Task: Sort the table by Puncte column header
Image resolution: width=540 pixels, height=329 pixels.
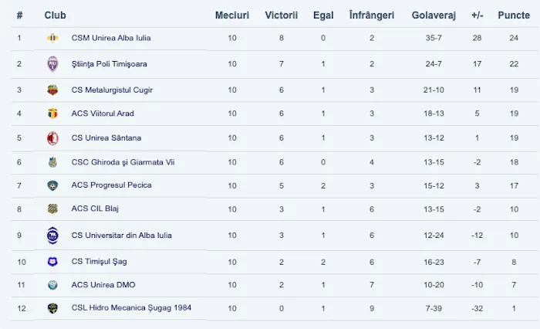Action: [x=514, y=15]
